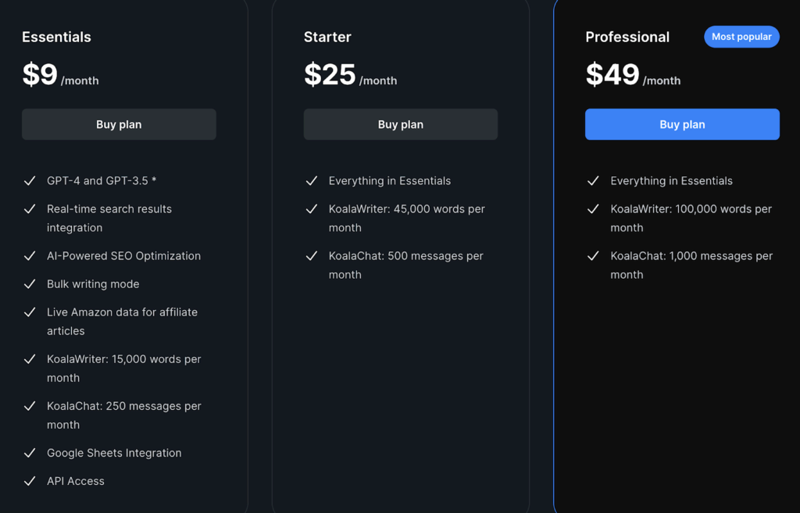800x513 pixels.
Task: Click checkmark next to Bulk writing mode
Action: pos(30,284)
